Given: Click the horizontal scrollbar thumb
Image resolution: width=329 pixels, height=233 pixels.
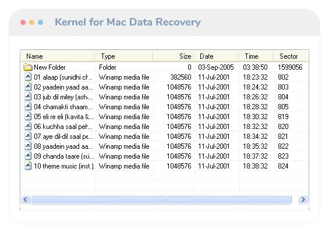Looking at the screenshot, I should [x=161, y=199].
